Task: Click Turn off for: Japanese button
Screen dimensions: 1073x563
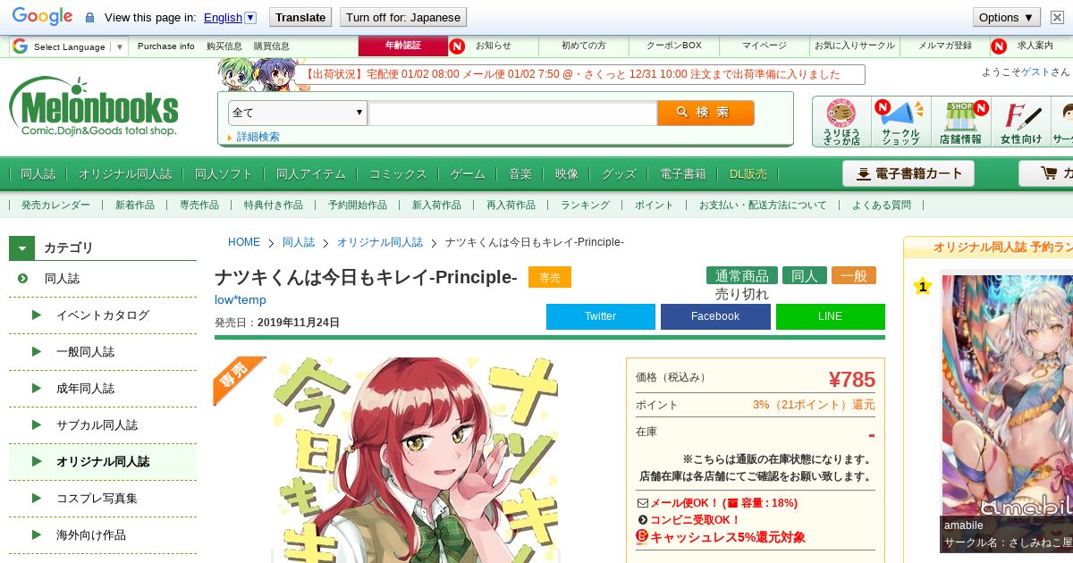Action: click(403, 17)
